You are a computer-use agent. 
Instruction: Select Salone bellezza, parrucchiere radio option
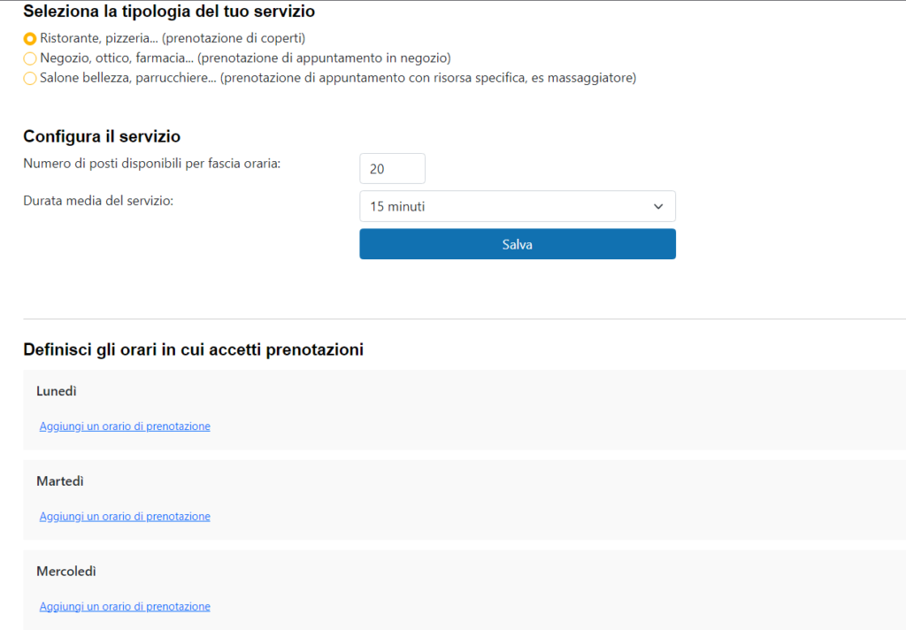click(30, 78)
